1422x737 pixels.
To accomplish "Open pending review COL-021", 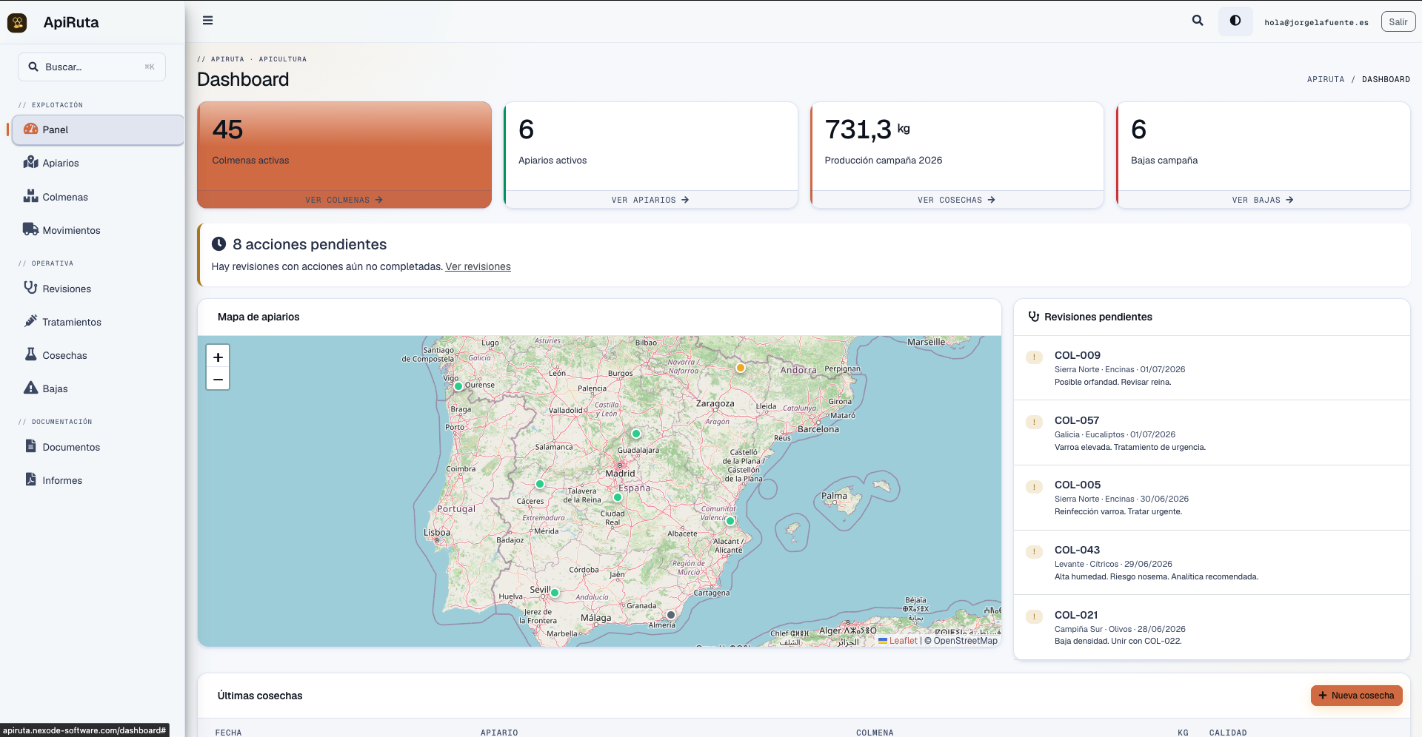I will (x=1212, y=627).
